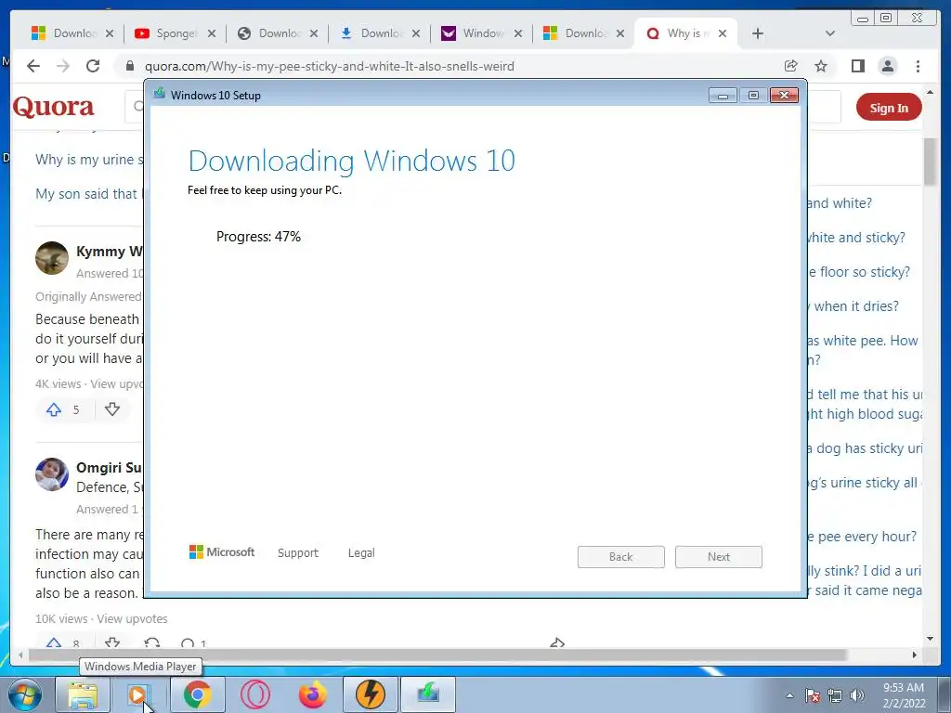Click Chrome's forward navigation arrow
Image resolution: width=951 pixels, height=713 pixels.
click(x=63, y=66)
